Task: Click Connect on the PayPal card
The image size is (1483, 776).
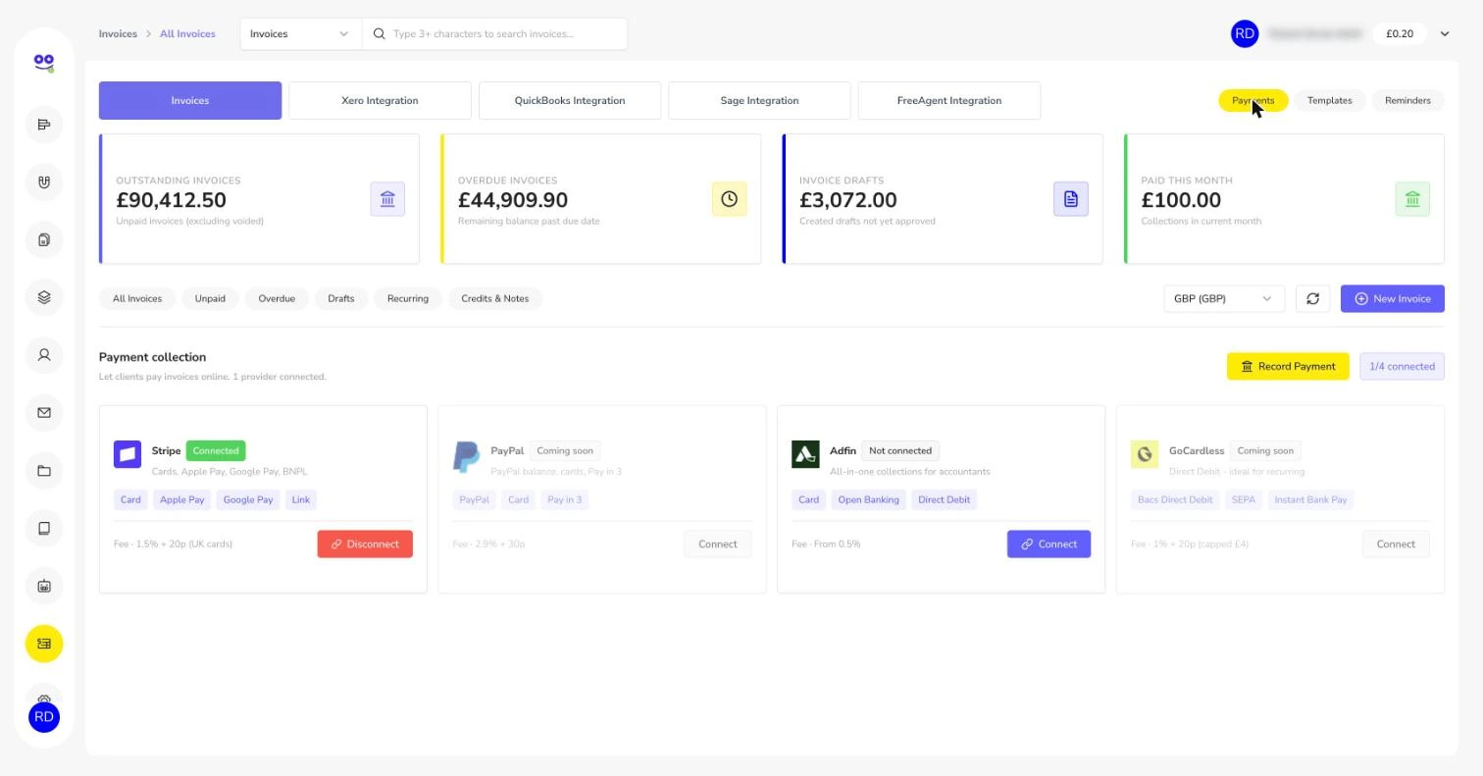Action: tap(718, 543)
